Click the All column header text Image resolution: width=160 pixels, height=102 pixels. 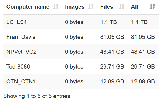[134, 7]
